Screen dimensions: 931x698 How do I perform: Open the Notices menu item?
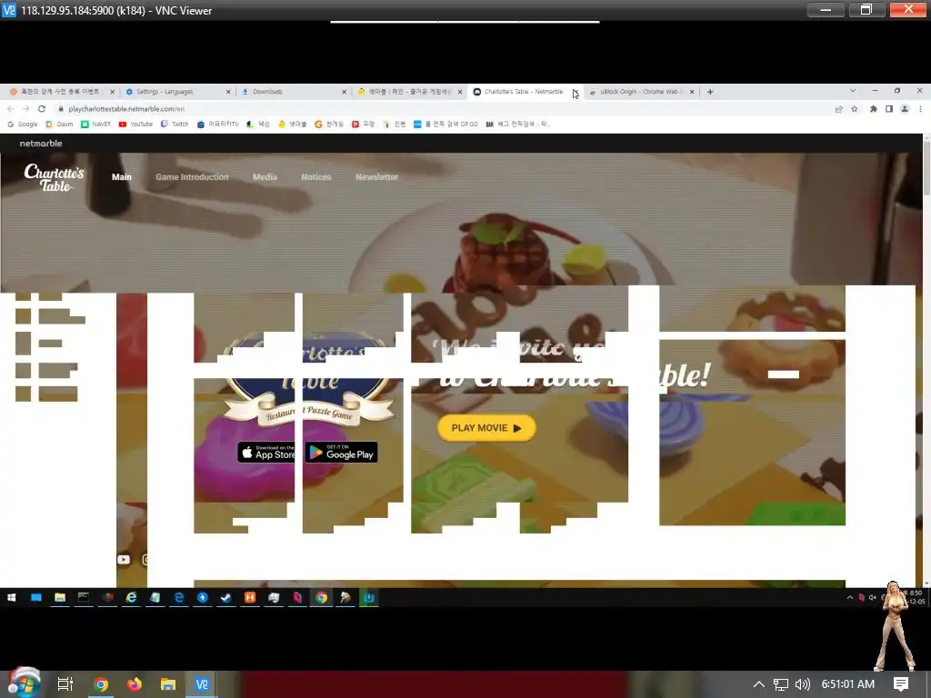(315, 177)
